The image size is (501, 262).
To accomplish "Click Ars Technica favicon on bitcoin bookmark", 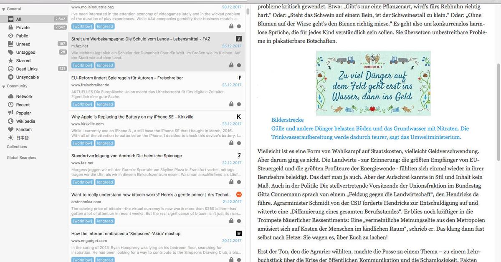I will pos(239,194).
